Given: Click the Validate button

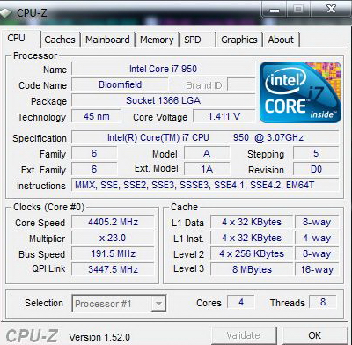Looking at the screenshot, I should pyautogui.click(x=243, y=335).
